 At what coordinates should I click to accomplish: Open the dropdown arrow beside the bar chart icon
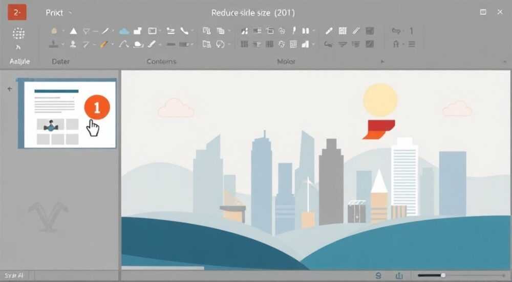pyautogui.click(x=314, y=45)
